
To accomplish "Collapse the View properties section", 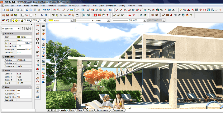I will (30, 70).
